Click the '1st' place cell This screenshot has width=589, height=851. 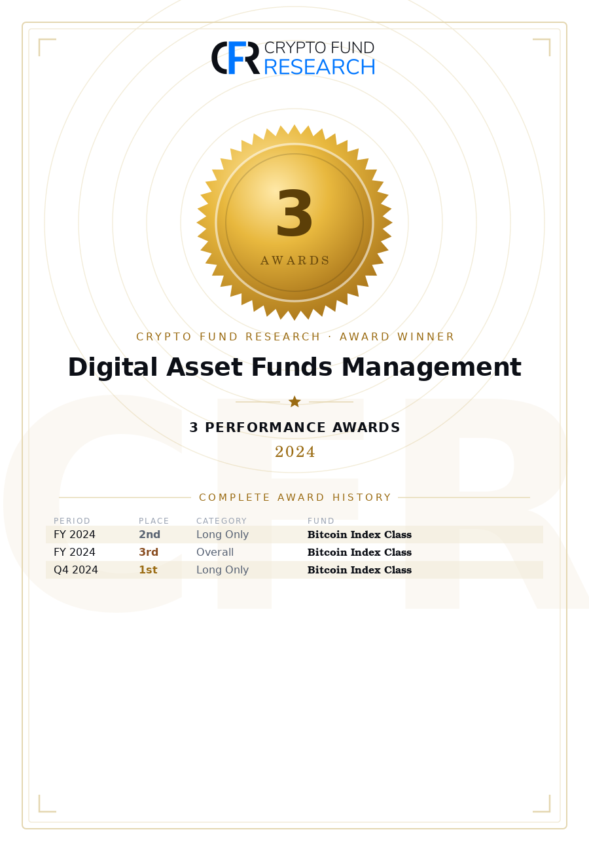(x=148, y=570)
